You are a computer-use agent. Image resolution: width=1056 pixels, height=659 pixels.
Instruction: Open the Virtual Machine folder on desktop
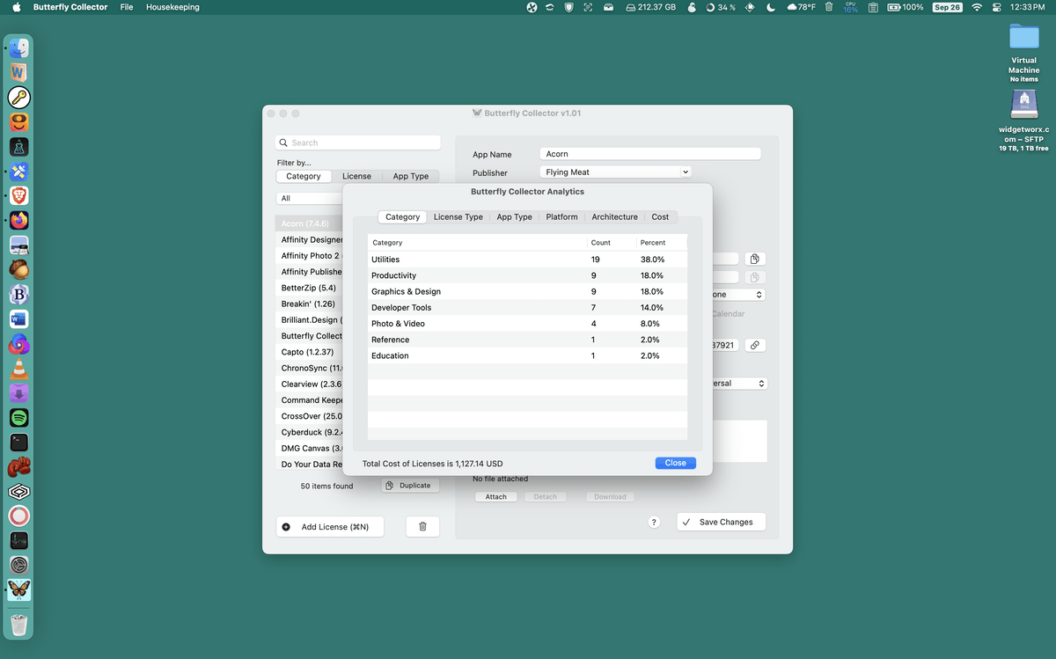(x=1023, y=37)
